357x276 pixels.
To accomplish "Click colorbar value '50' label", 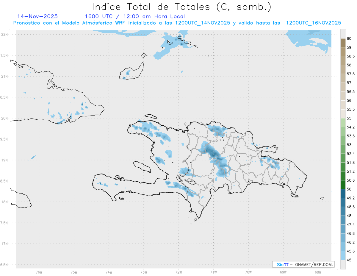I will tap(349, 189).
